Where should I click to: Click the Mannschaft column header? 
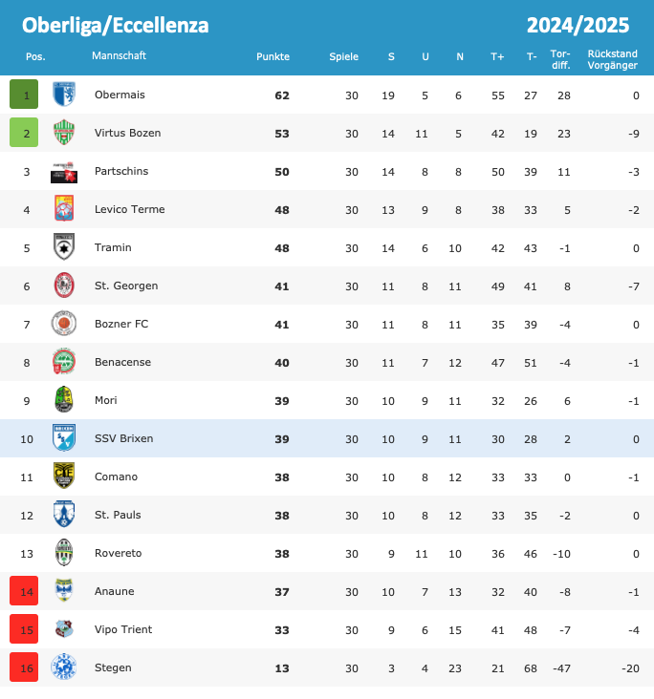pyautogui.click(x=119, y=55)
